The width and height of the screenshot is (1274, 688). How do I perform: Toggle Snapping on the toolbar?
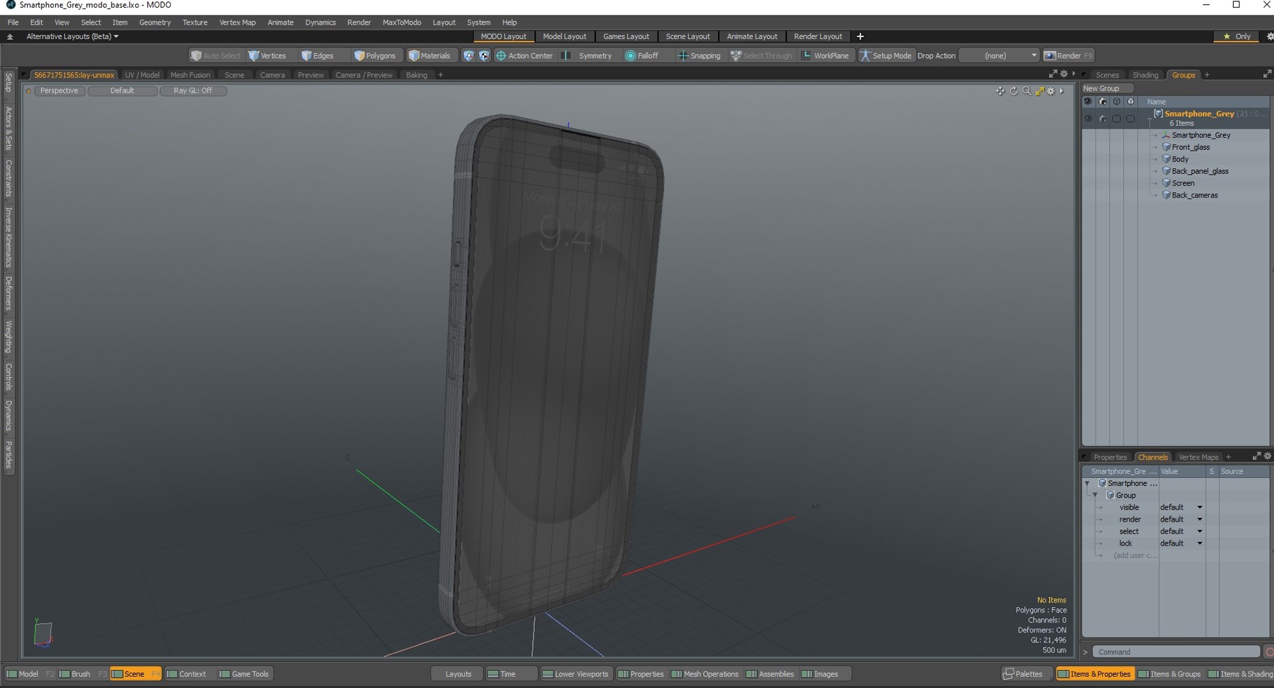coord(699,56)
